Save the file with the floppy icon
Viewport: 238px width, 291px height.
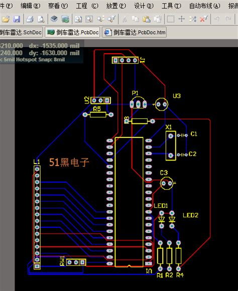point(17,19)
